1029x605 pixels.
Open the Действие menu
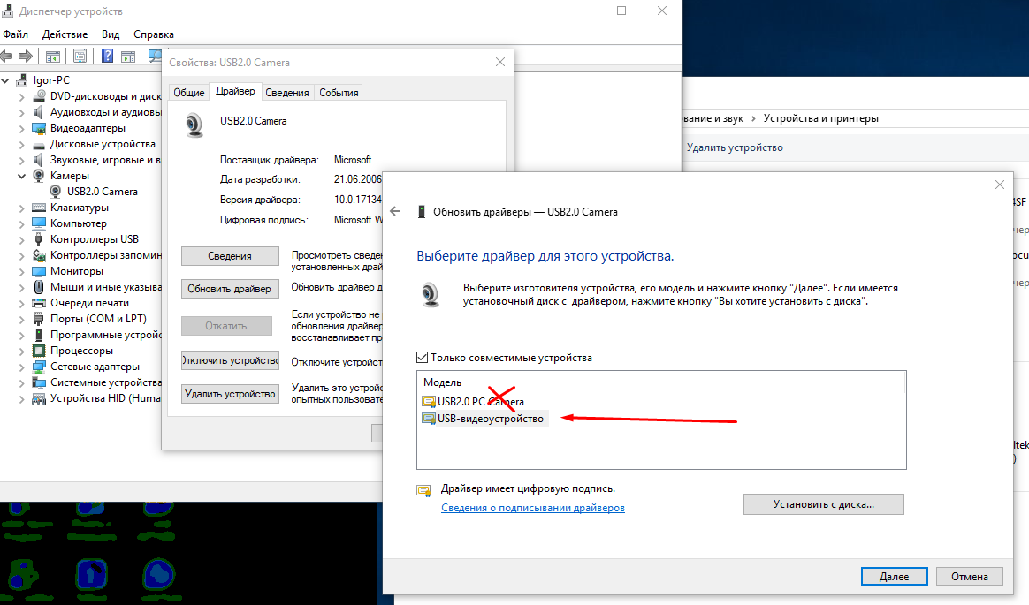pos(65,34)
